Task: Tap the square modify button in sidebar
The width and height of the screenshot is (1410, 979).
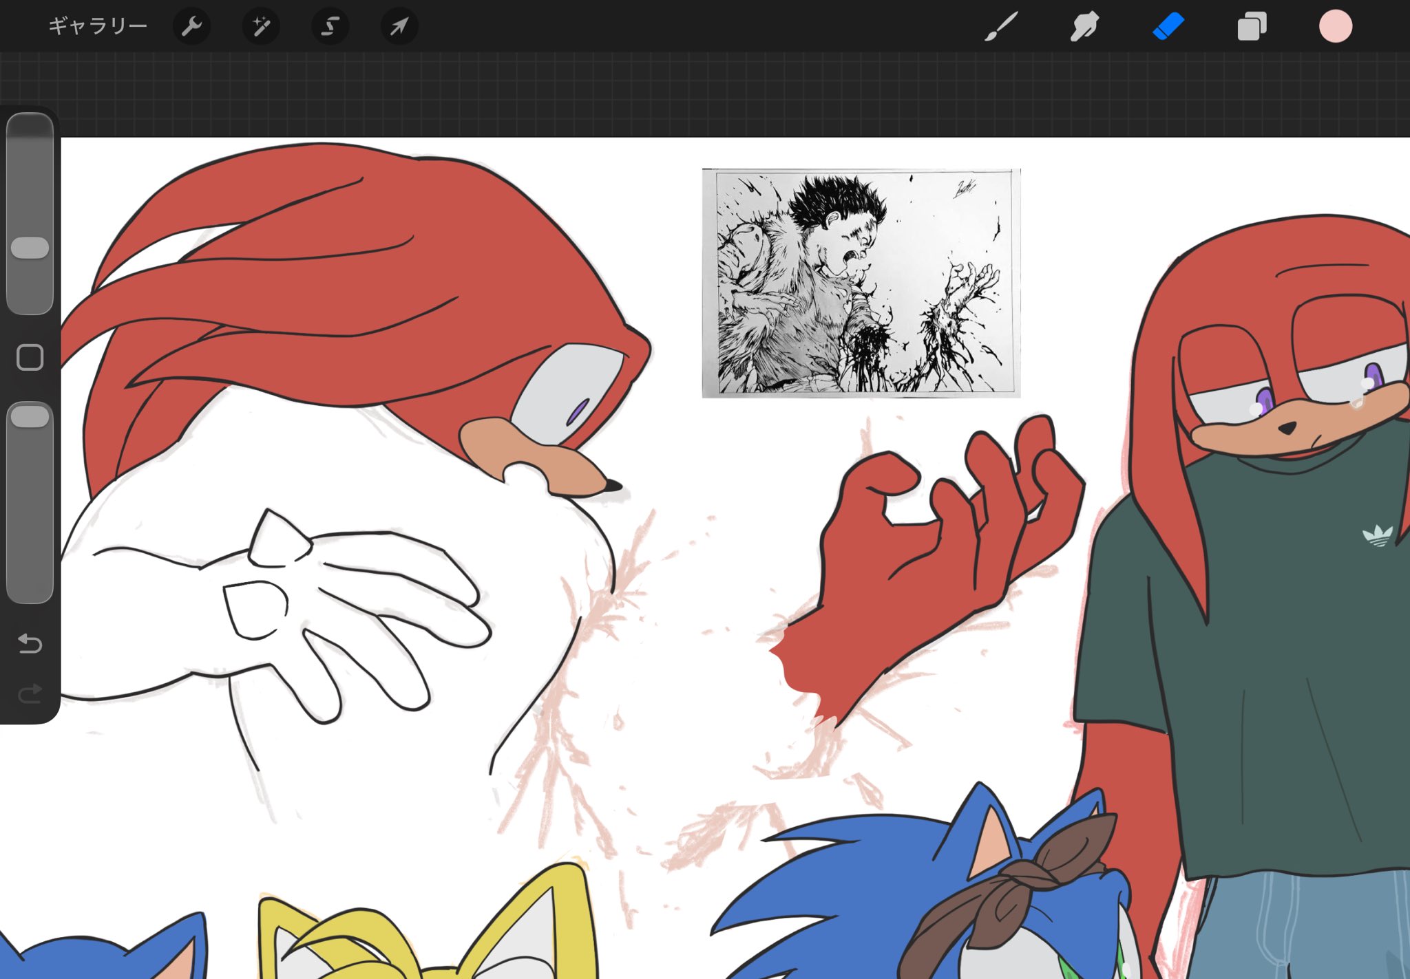Action: point(30,358)
